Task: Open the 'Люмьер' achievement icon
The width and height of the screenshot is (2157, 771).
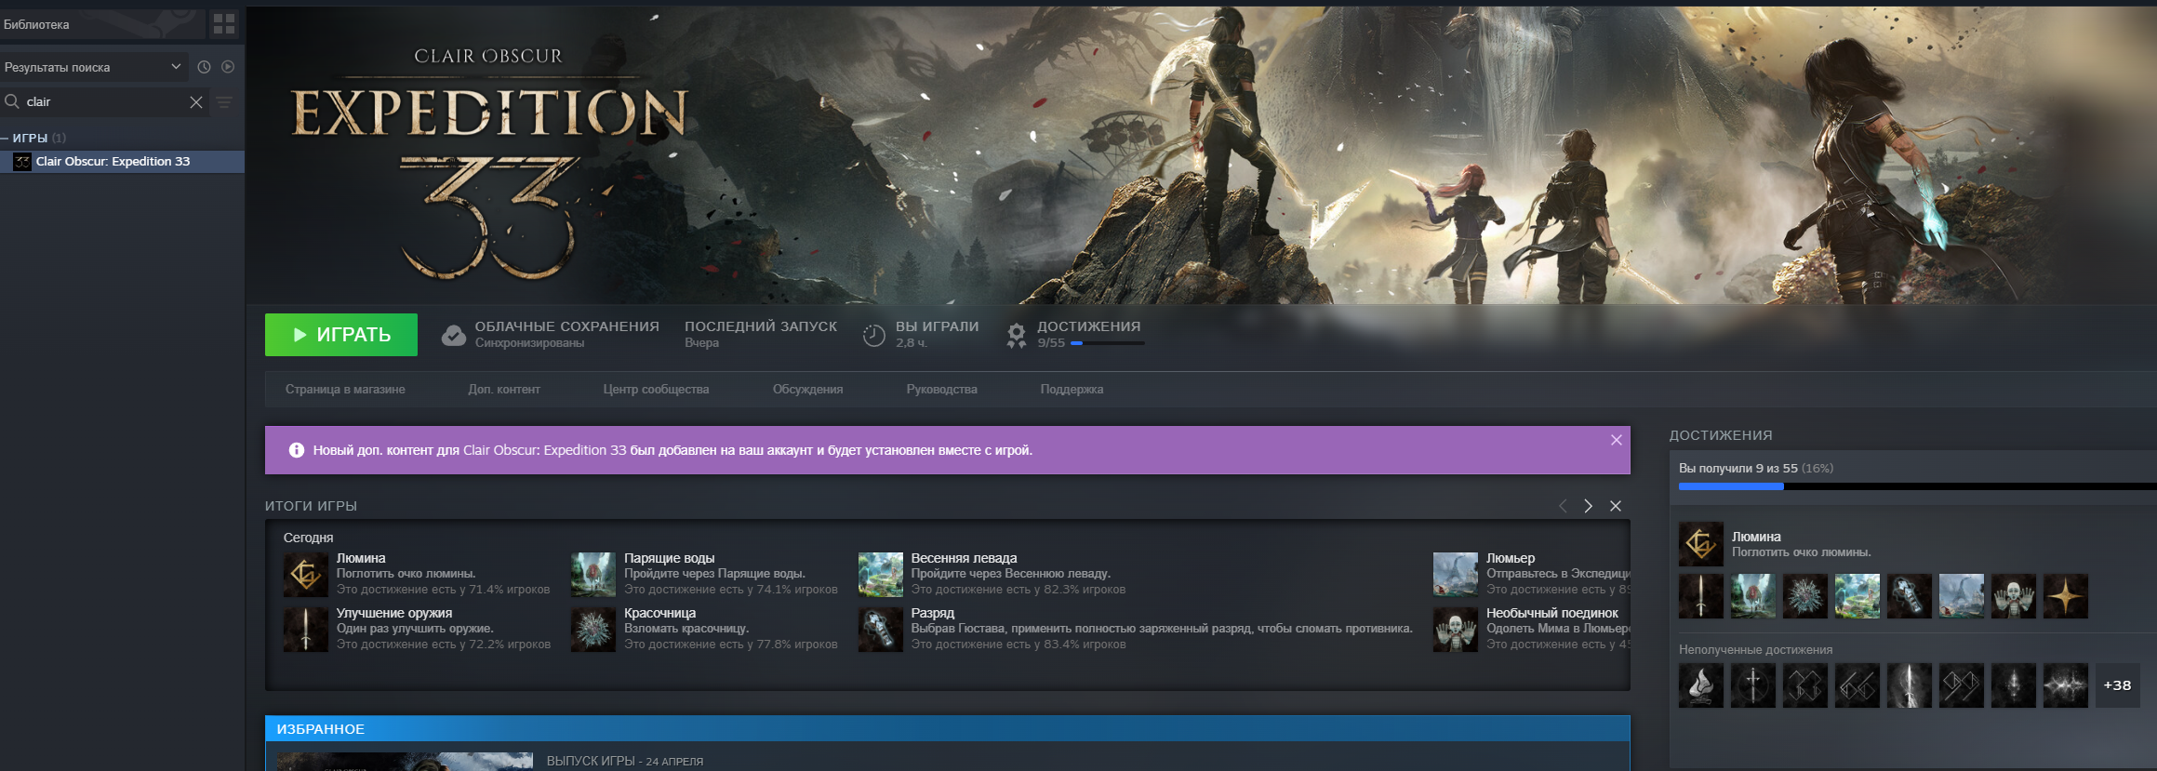Action: pos(1456,575)
